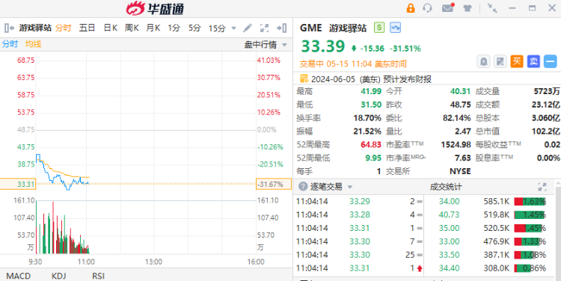This screenshot has width=561, height=281.
Task: Select the 15分 interval
Action: (217, 28)
